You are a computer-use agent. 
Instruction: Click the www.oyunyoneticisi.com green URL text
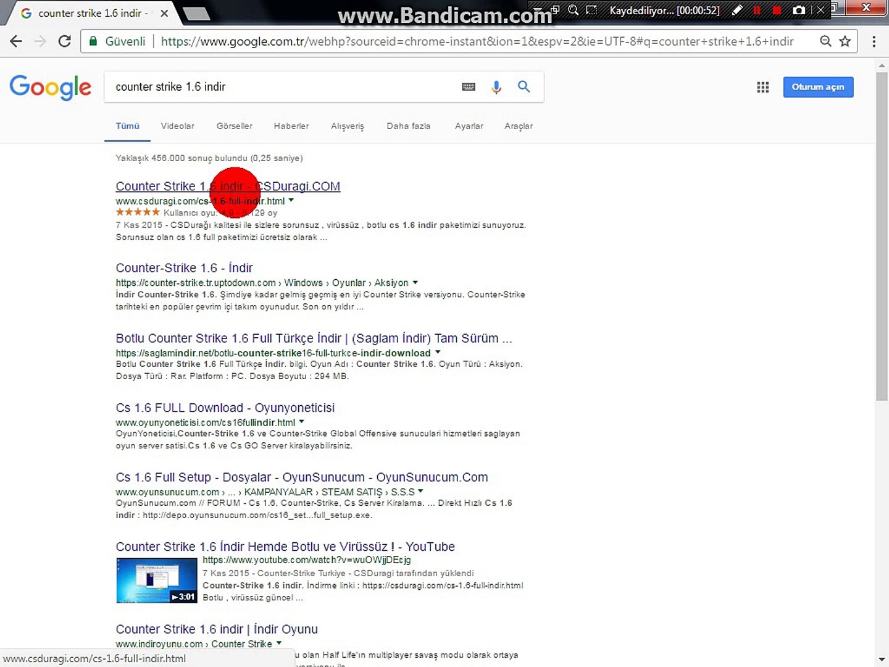(206, 423)
